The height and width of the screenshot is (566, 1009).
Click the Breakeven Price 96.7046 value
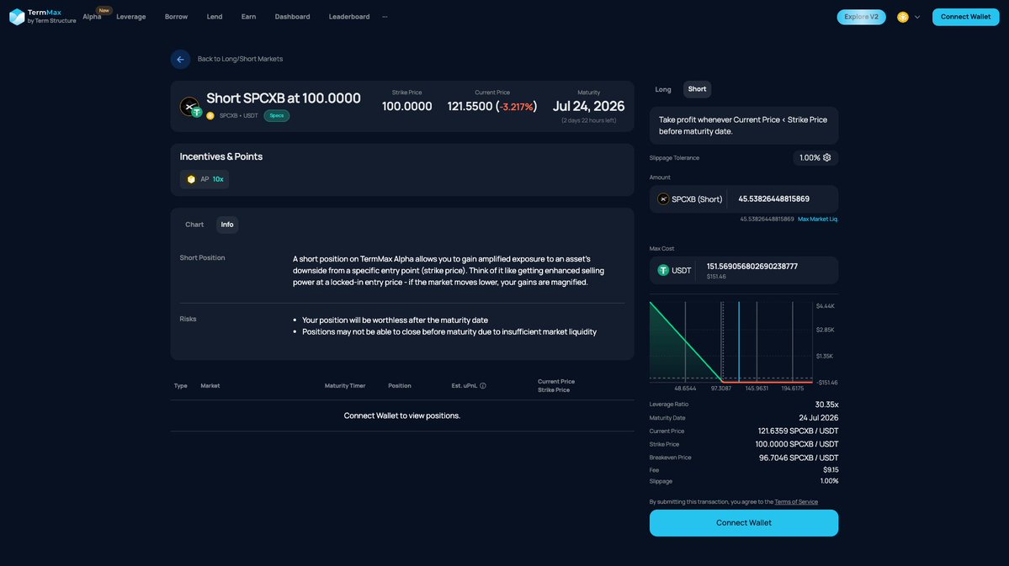pyautogui.click(x=798, y=458)
